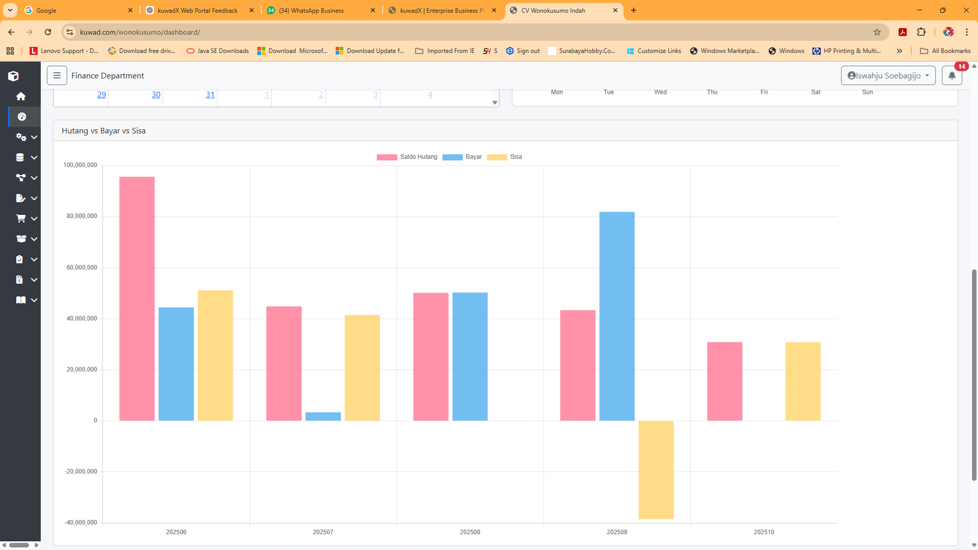Open the invoice dollar document icon

click(x=19, y=280)
